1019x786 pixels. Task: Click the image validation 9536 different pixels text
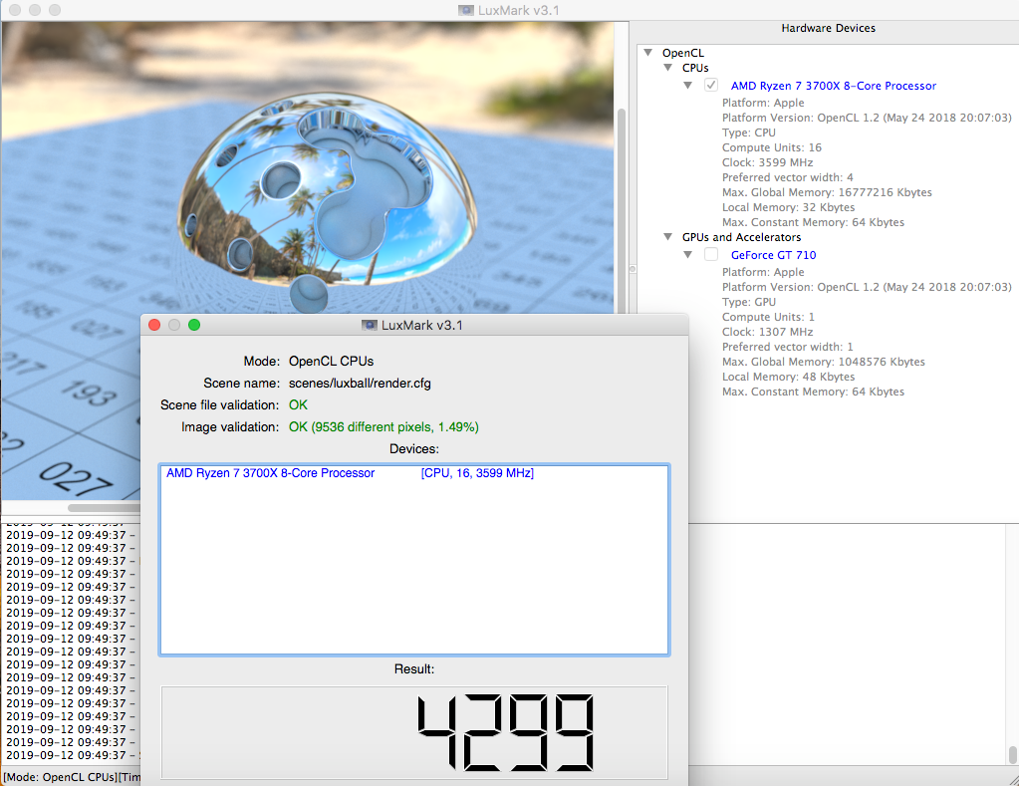point(383,427)
